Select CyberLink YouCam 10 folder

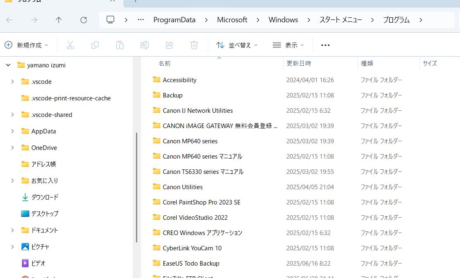(192, 248)
